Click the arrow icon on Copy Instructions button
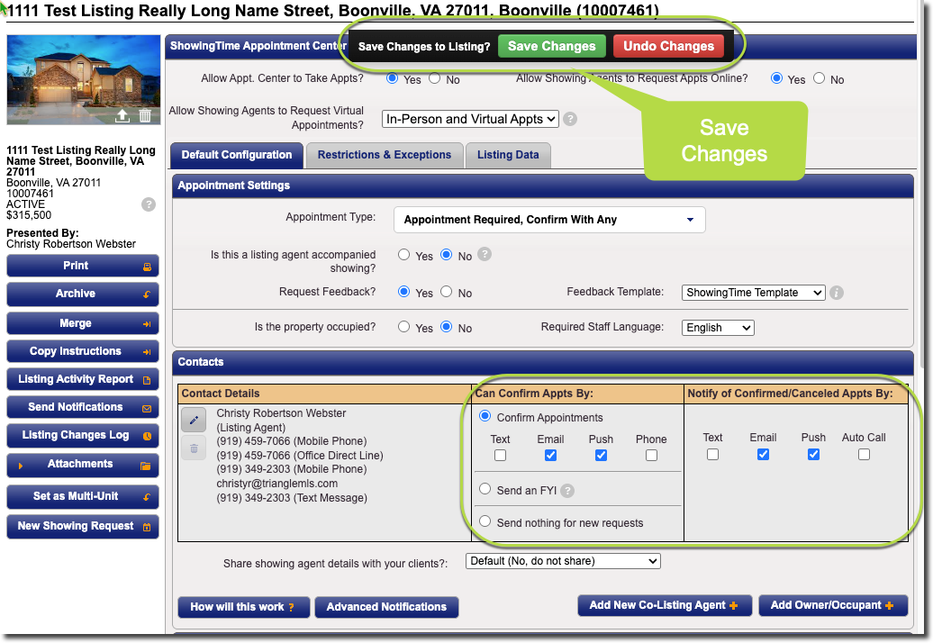The height and width of the screenshot is (643, 933). pyautogui.click(x=147, y=352)
